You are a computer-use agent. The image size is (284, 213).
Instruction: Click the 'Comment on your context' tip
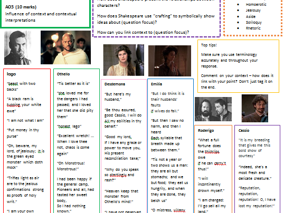(x=237, y=81)
